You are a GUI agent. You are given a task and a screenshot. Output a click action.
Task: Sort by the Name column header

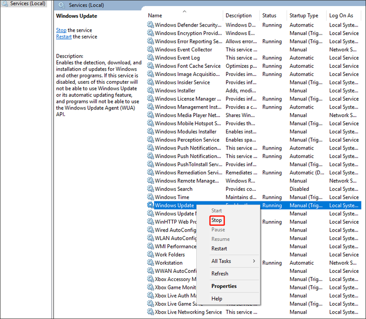(184, 16)
